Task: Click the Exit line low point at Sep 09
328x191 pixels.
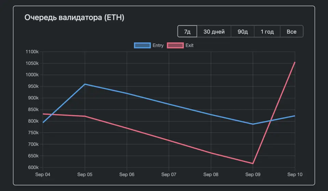Action: [x=253, y=163]
